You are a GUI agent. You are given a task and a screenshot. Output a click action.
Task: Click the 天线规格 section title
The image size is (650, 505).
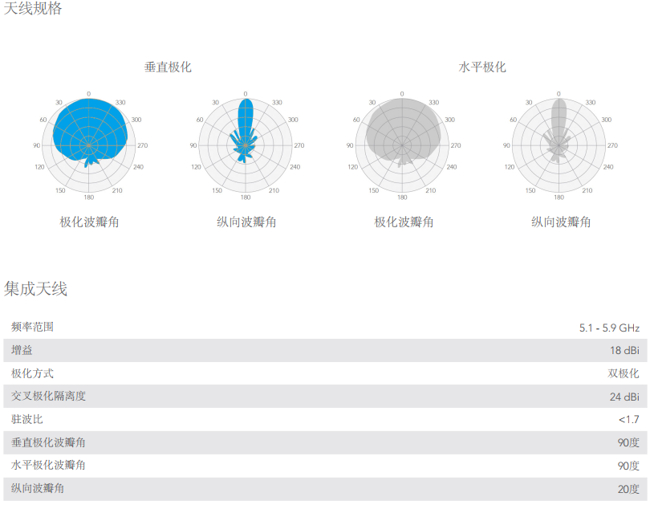pos(33,8)
